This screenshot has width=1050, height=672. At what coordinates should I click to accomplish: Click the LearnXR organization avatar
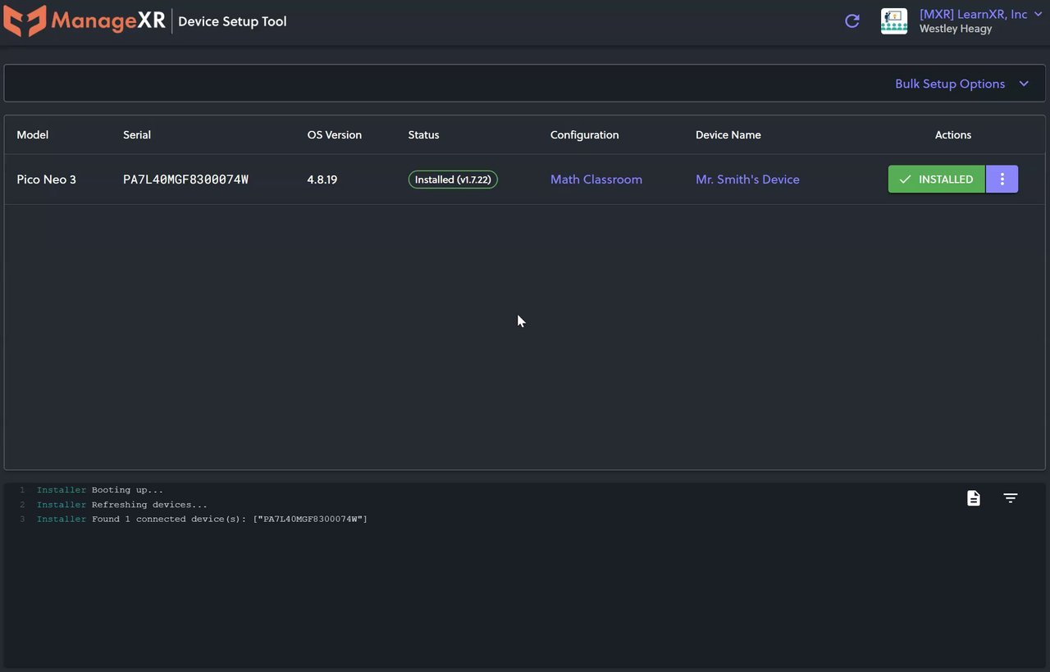(x=894, y=21)
